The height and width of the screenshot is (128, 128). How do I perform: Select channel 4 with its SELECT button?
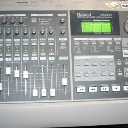17,44
